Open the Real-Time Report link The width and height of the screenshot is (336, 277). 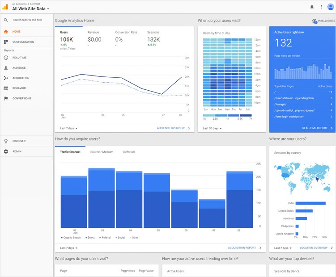coord(315,128)
